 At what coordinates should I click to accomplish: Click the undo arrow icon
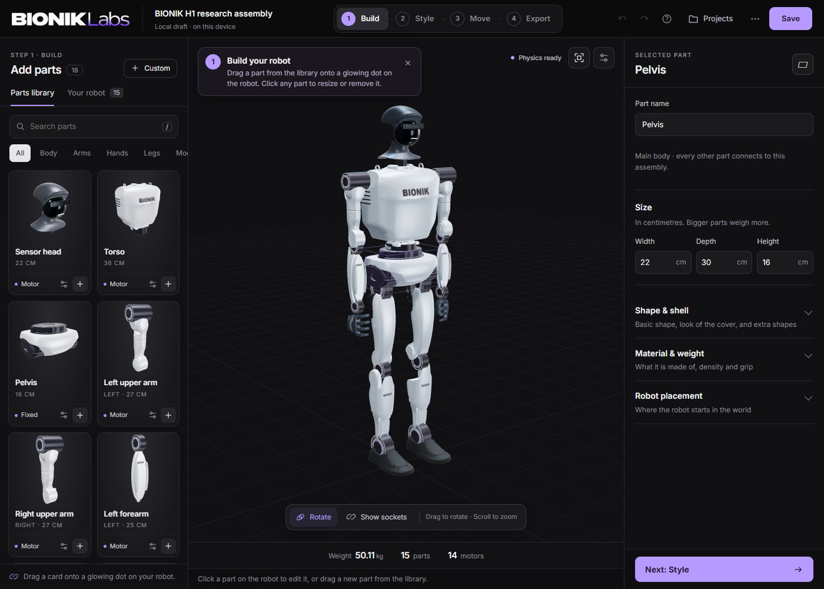point(622,19)
